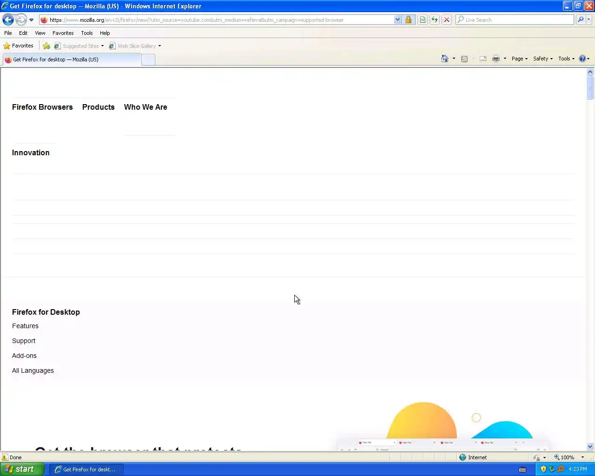
Task: Click the Read Mail envelope icon
Action: tap(483, 59)
